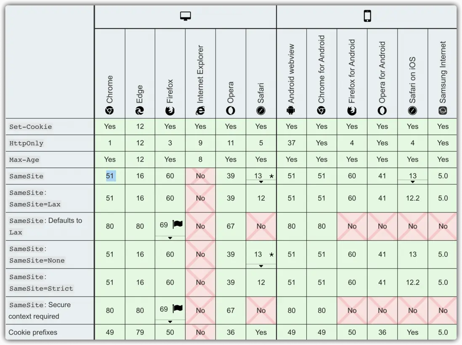Click the Opera for Android logo
This screenshot has height=345, width=462.
(382, 111)
